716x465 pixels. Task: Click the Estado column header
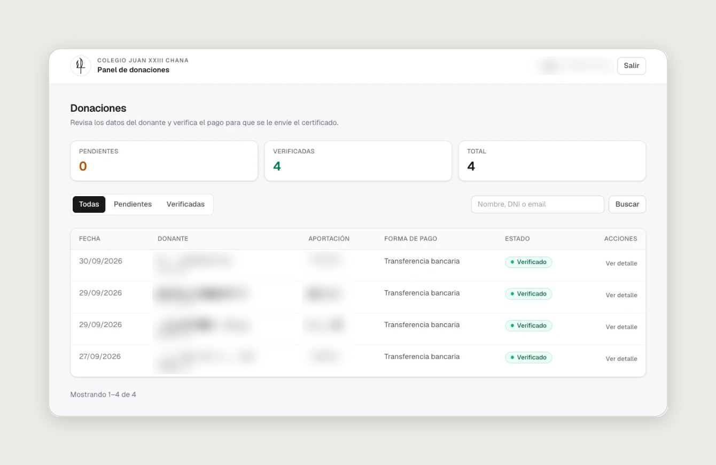[517, 239]
